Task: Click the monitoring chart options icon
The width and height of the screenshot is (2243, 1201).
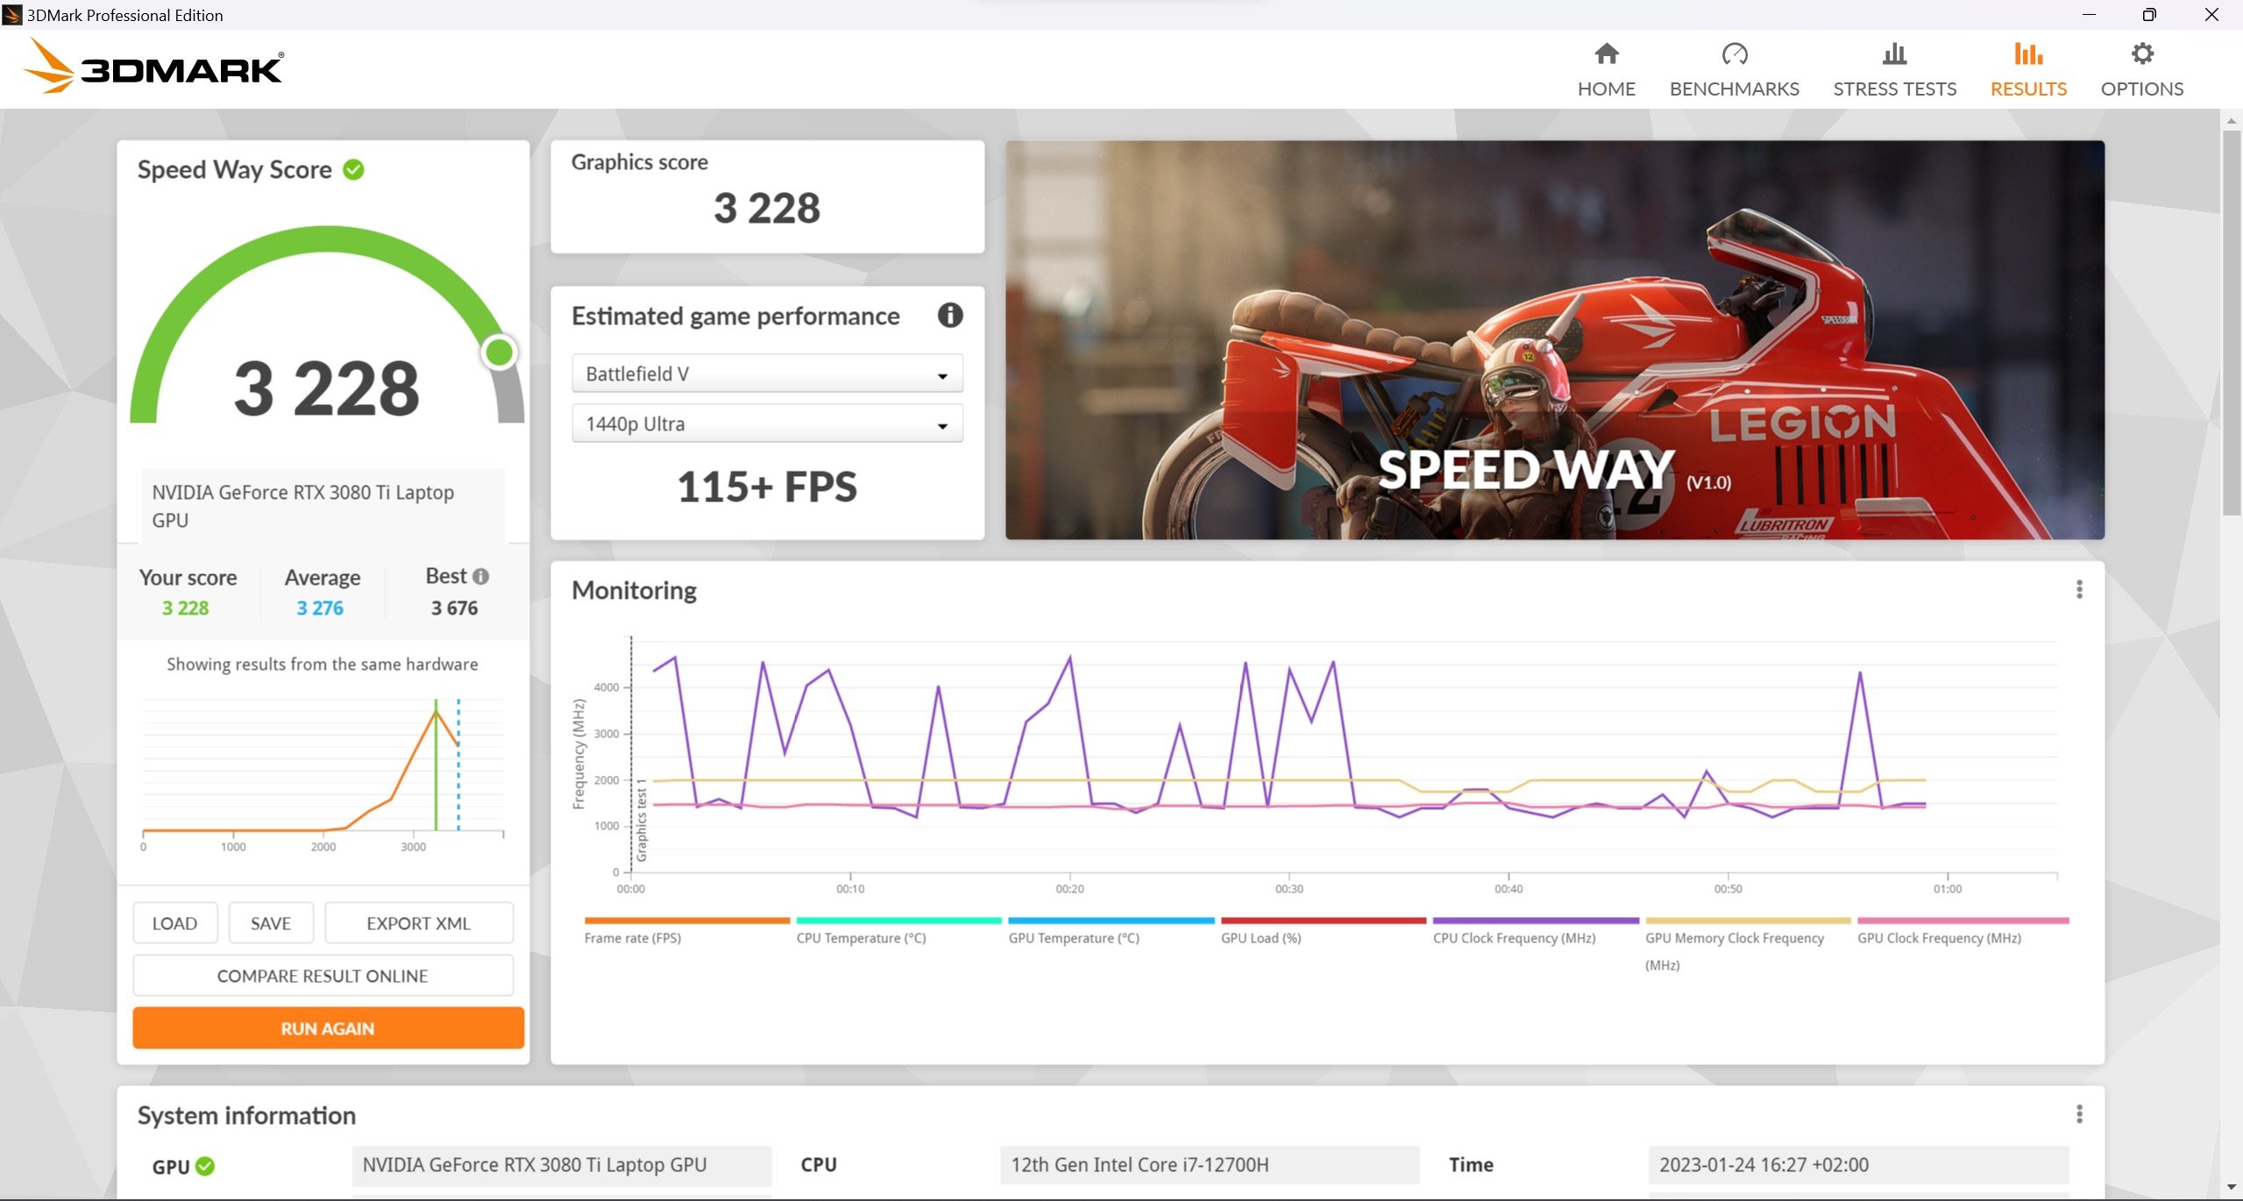Action: click(x=2080, y=589)
